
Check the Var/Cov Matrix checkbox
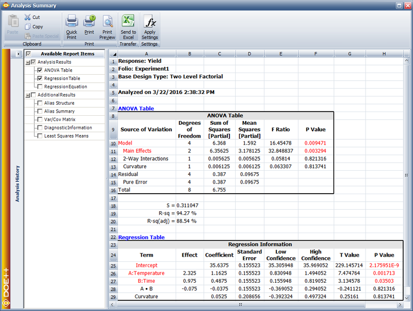click(40, 119)
